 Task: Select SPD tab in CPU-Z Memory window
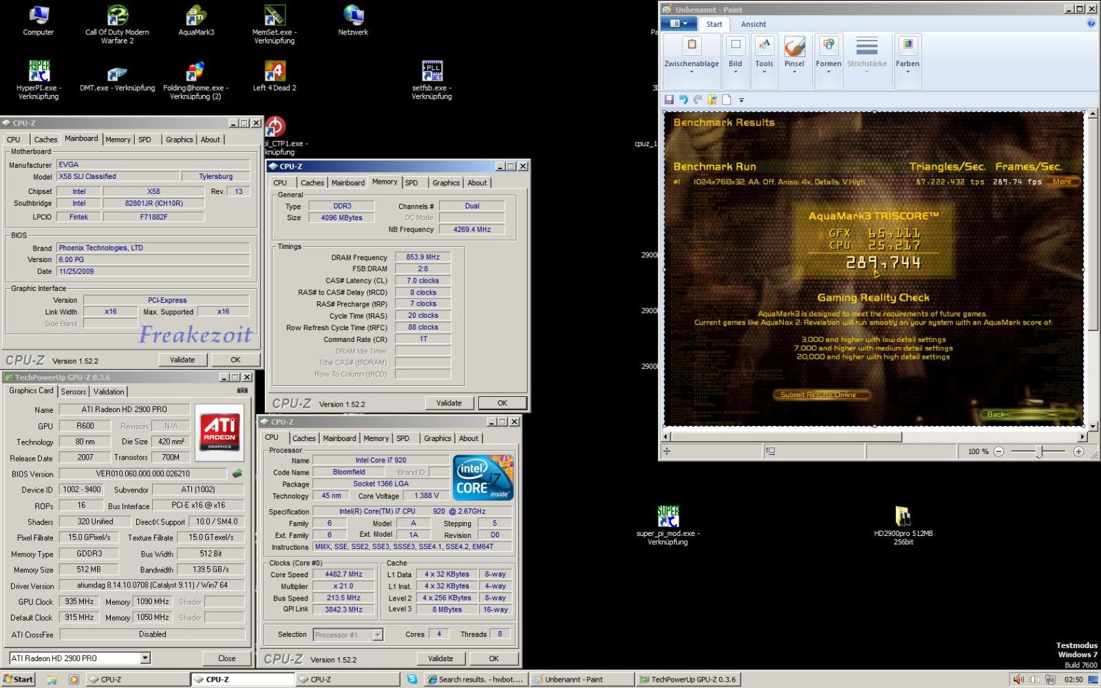coord(411,183)
